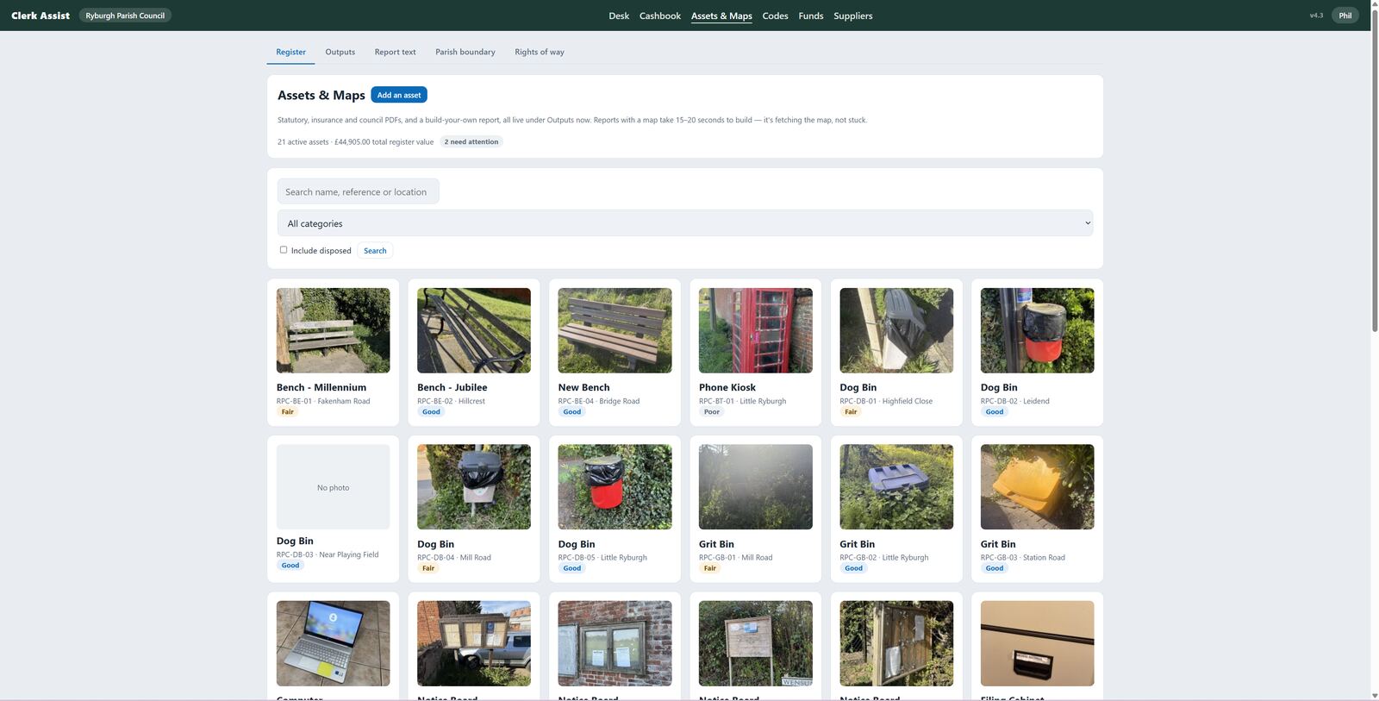1379x701 pixels.
Task: Open the Suppliers section
Action: point(853,16)
